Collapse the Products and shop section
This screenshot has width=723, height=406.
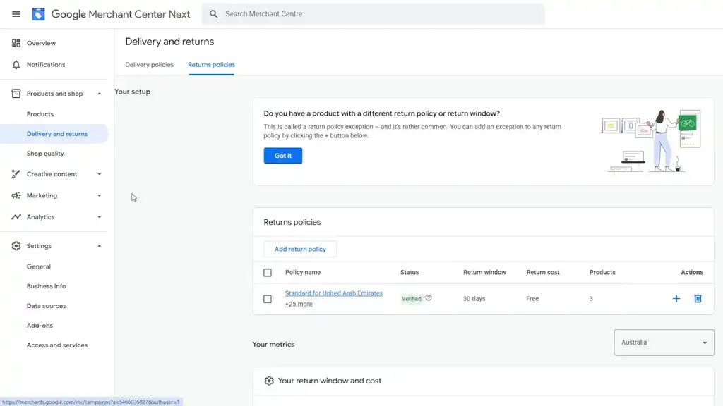pyautogui.click(x=99, y=93)
